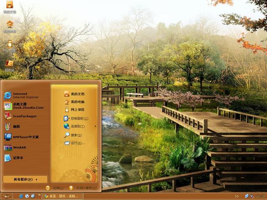Switch to the 桌面 - 壁纸 - 桌酷 taskbar window

[62, 196]
